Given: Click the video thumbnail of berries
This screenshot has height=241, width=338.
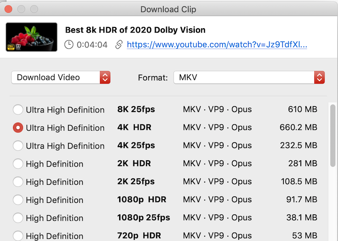Looking at the screenshot, I should (x=32, y=37).
